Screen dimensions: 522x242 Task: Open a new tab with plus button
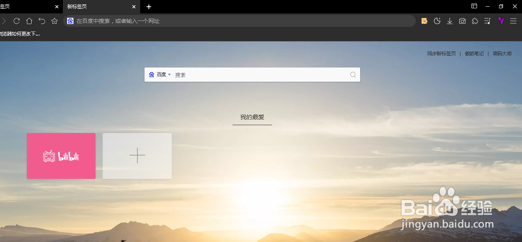pyautogui.click(x=149, y=7)
